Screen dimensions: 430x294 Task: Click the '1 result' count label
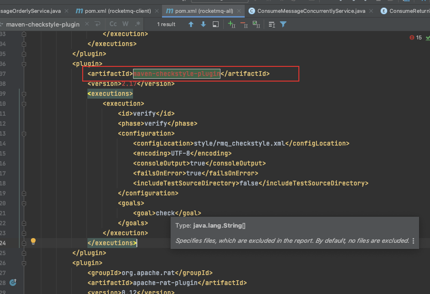(x=166, y=24)
